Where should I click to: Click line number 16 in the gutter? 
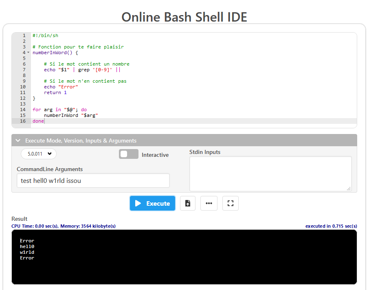(x=23, y=121)
